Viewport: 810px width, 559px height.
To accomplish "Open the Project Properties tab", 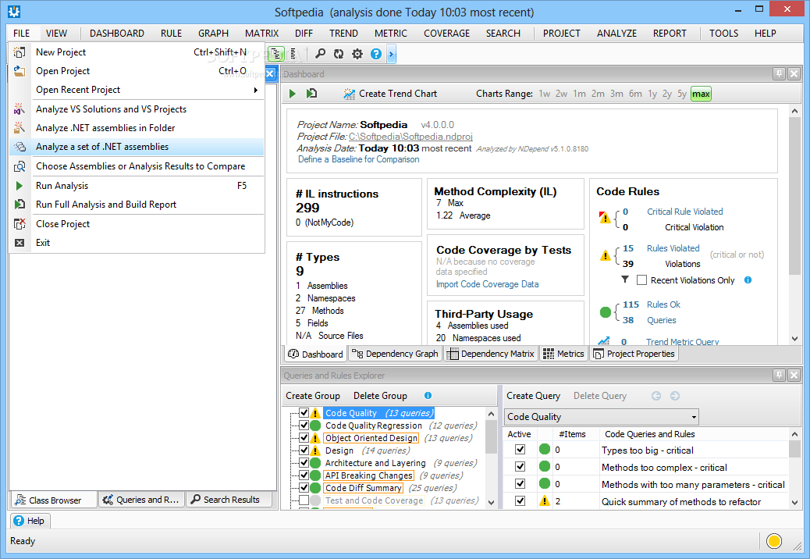I will tap(634, 354).
